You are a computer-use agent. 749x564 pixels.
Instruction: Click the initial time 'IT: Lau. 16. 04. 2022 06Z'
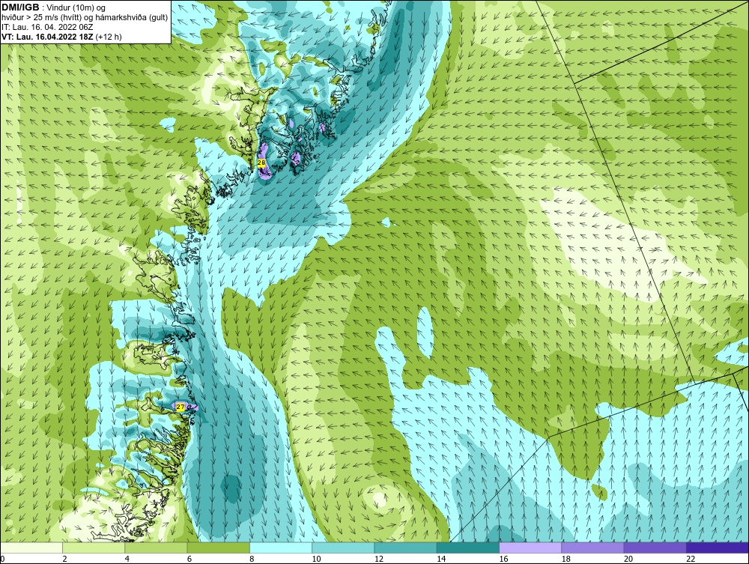pyautogui.click(x=47, y=27)
